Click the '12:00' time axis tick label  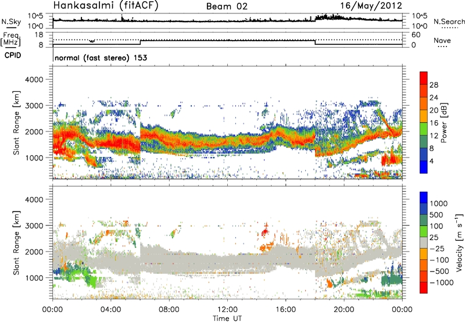point(227,310)
